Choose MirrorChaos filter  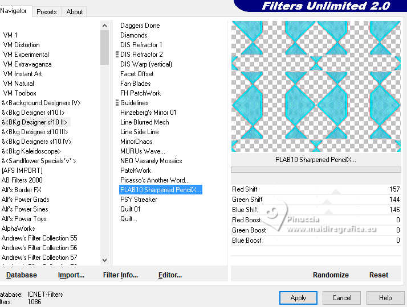point(136,142)
